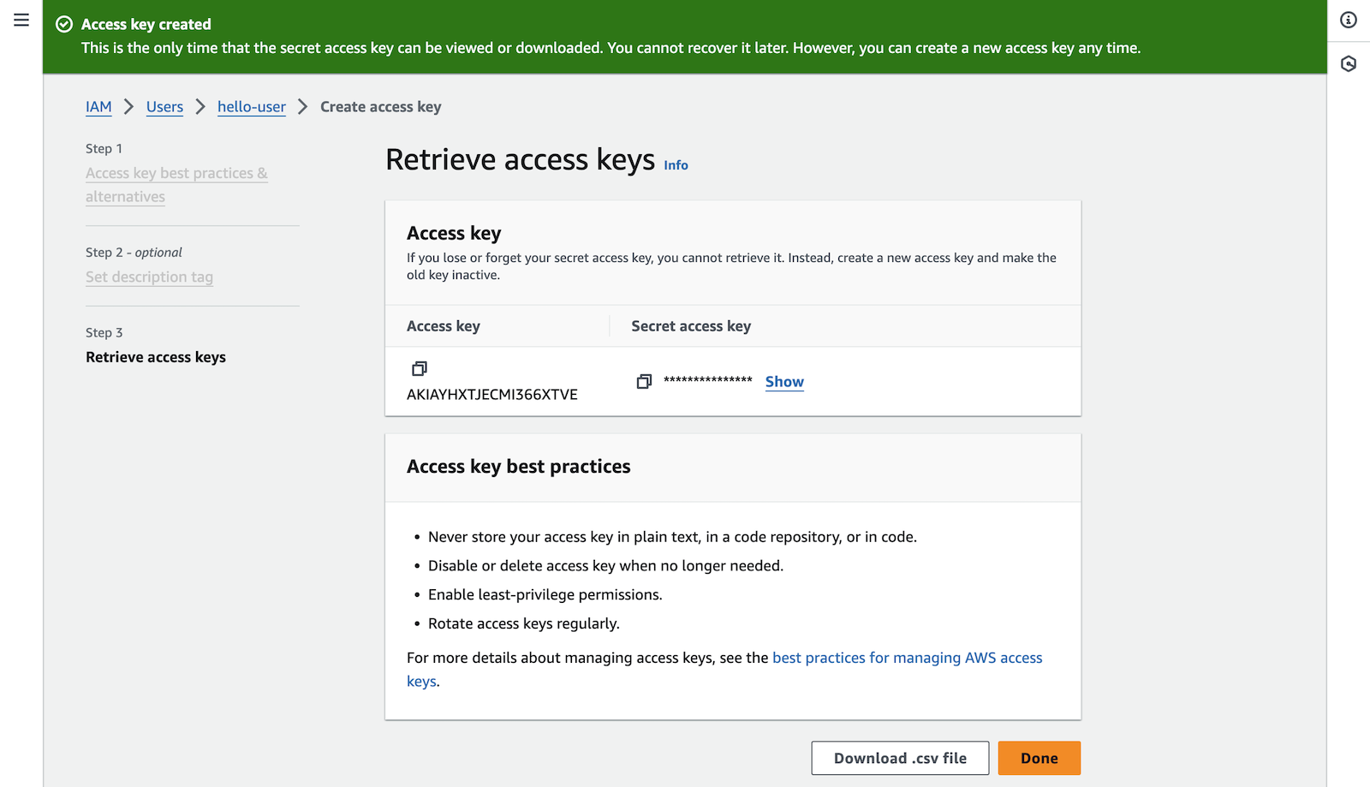The height and width of the screenshot is (787, 1370).
Task: Open hello-user breadcrumb link
Action: (252, 107)
